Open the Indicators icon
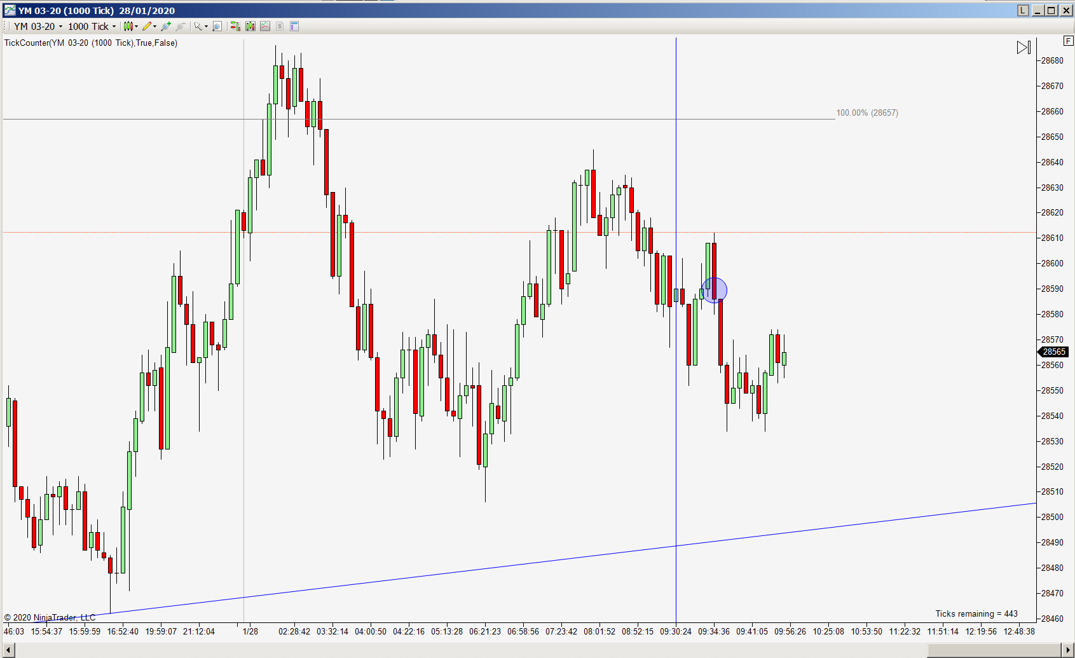 tap(265, 26)
